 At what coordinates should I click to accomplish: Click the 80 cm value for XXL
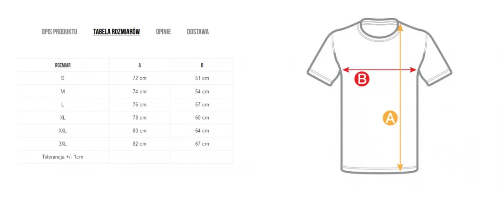[139, 131]
